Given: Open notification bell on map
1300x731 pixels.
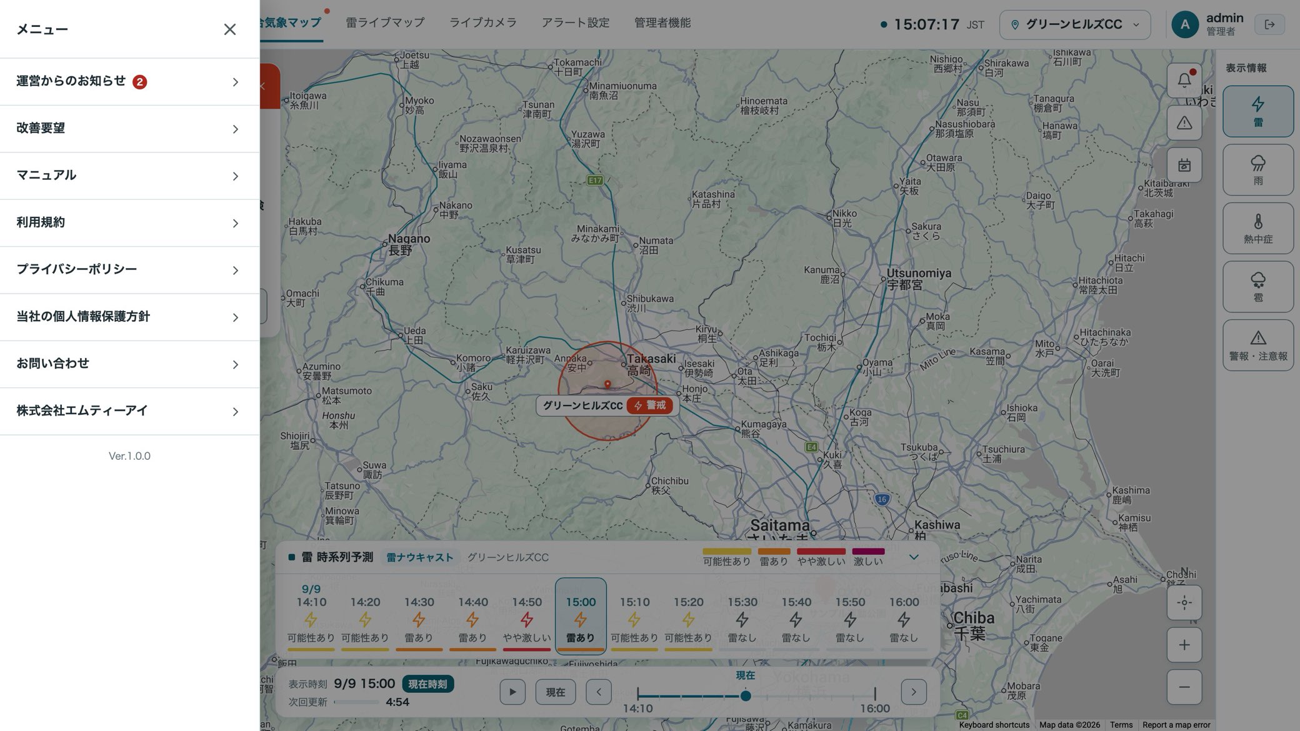Looking at the screenshot, I should tap(1184, 80).
